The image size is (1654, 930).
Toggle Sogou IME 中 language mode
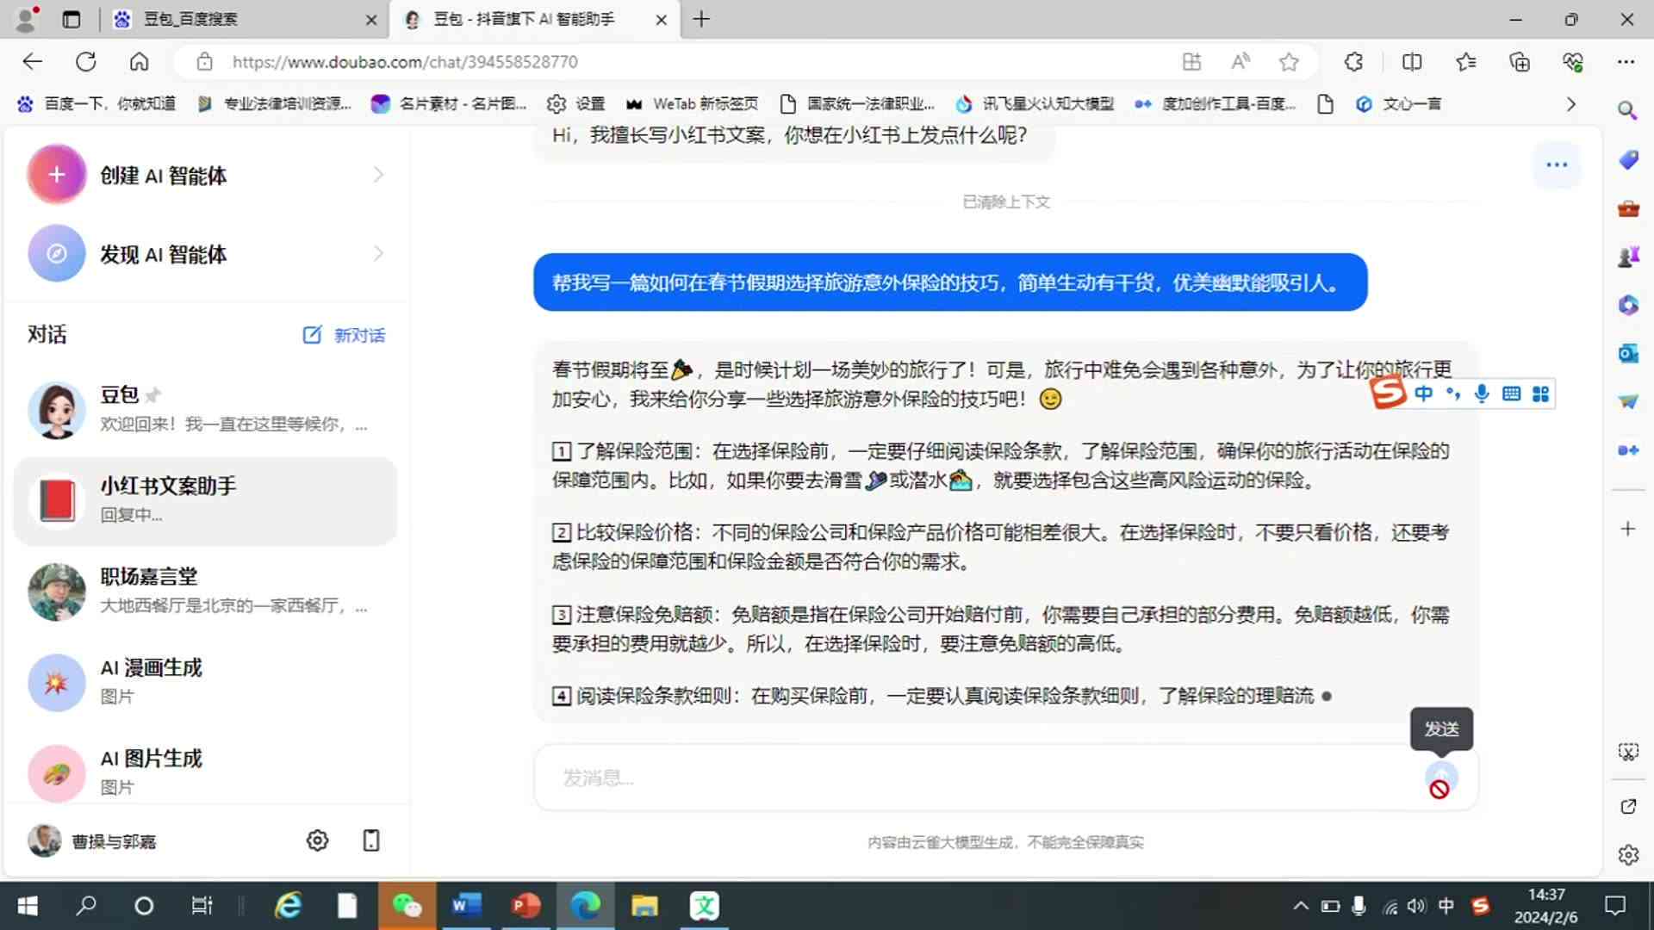pos(1423,394)
